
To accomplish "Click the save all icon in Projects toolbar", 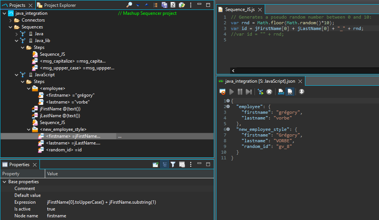I will 164,5.
